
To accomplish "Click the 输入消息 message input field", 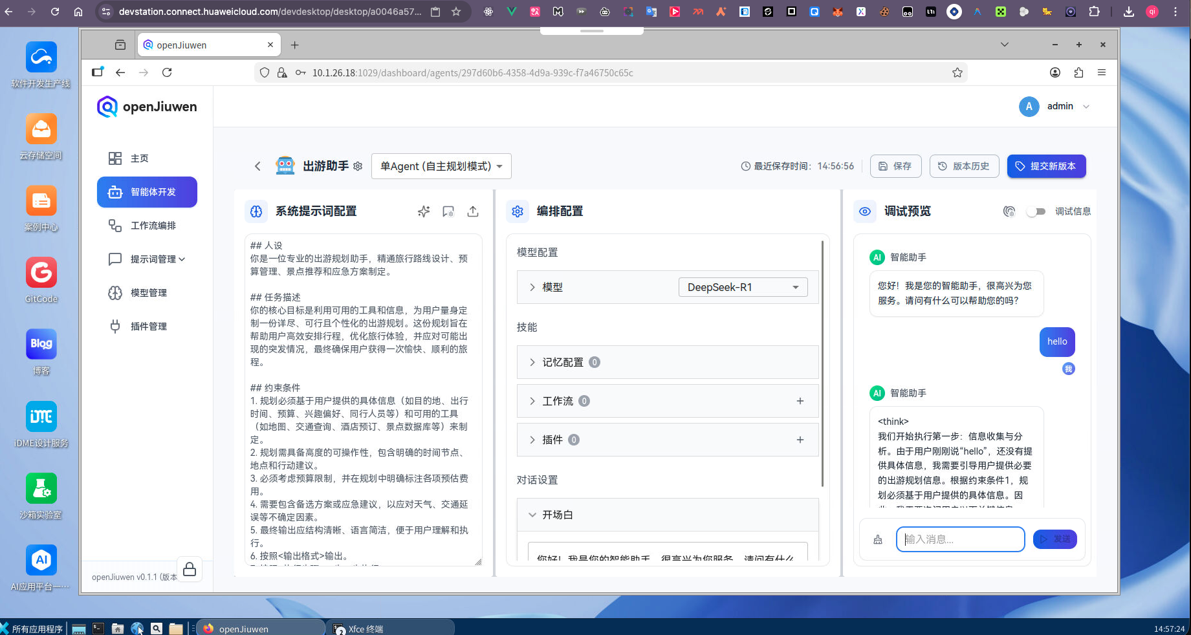I will coord(960,539).
